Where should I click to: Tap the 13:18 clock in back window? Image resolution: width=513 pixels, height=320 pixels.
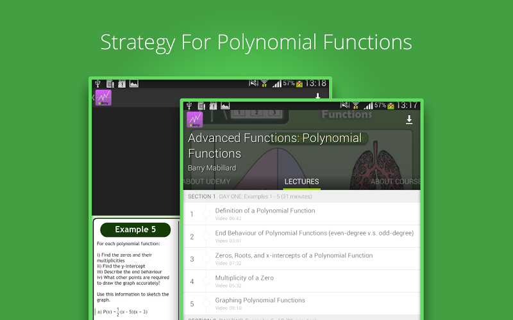pyautogui.click(x=315, y=83)
